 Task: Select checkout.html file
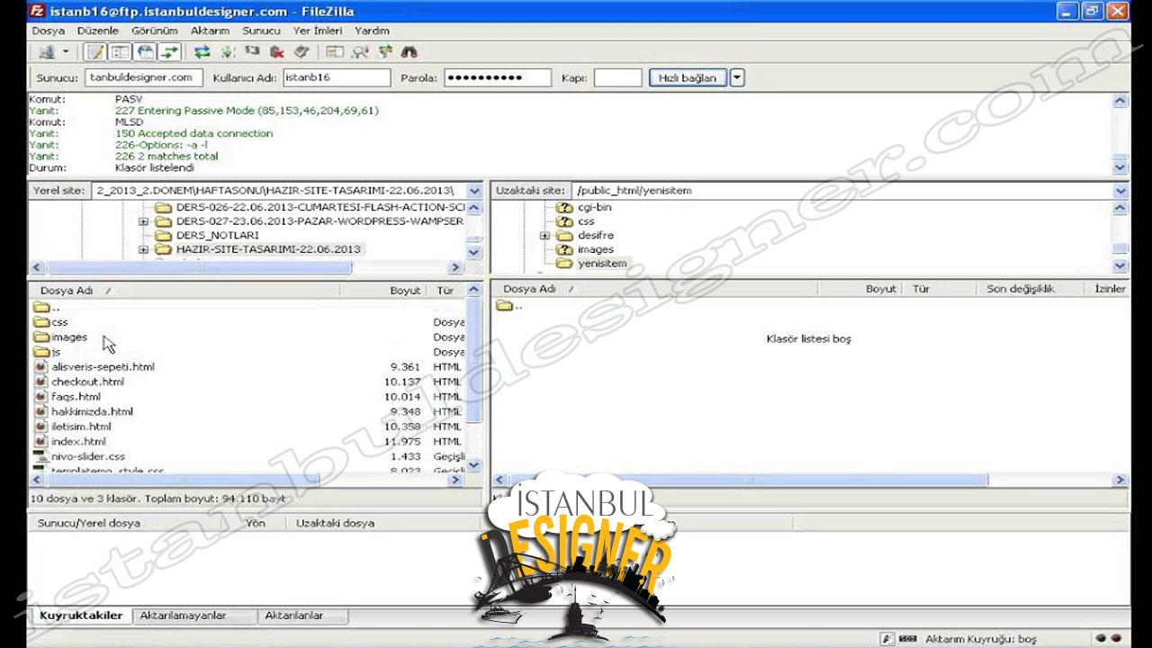87,382
